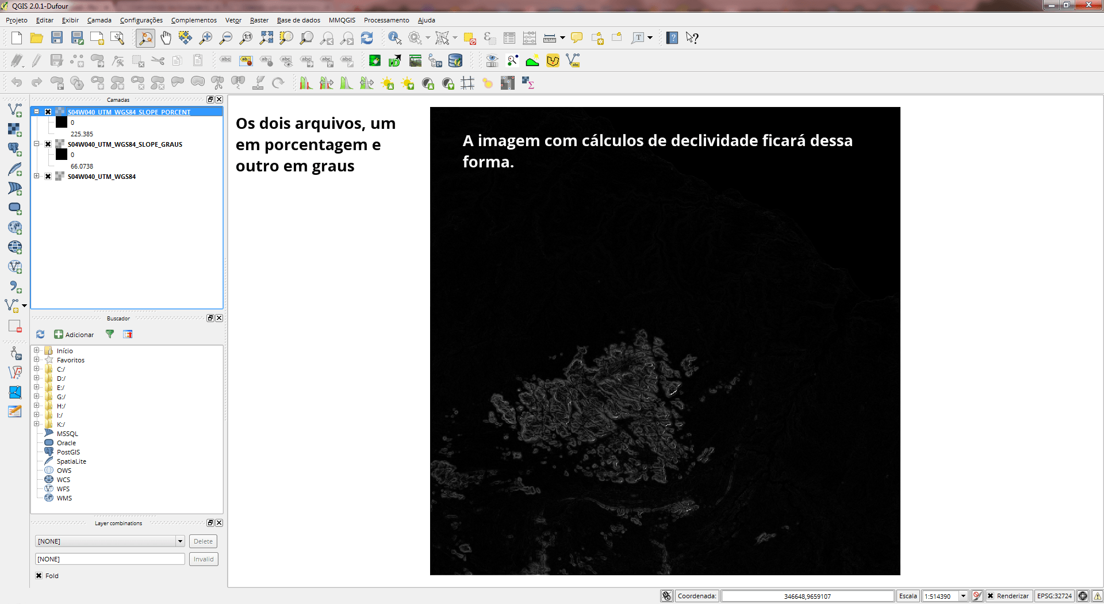Undock the Buscador panel
Viewport: 1104px width, 604px height.
(210, 318)
